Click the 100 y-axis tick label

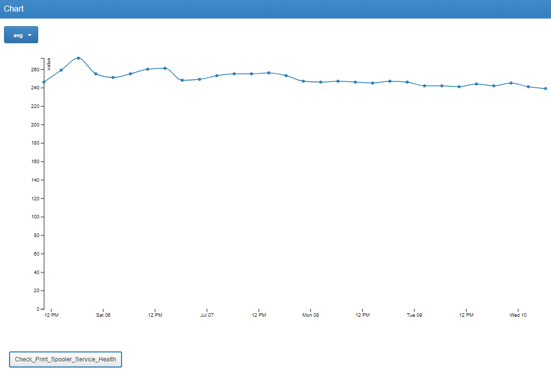(35, 217)
